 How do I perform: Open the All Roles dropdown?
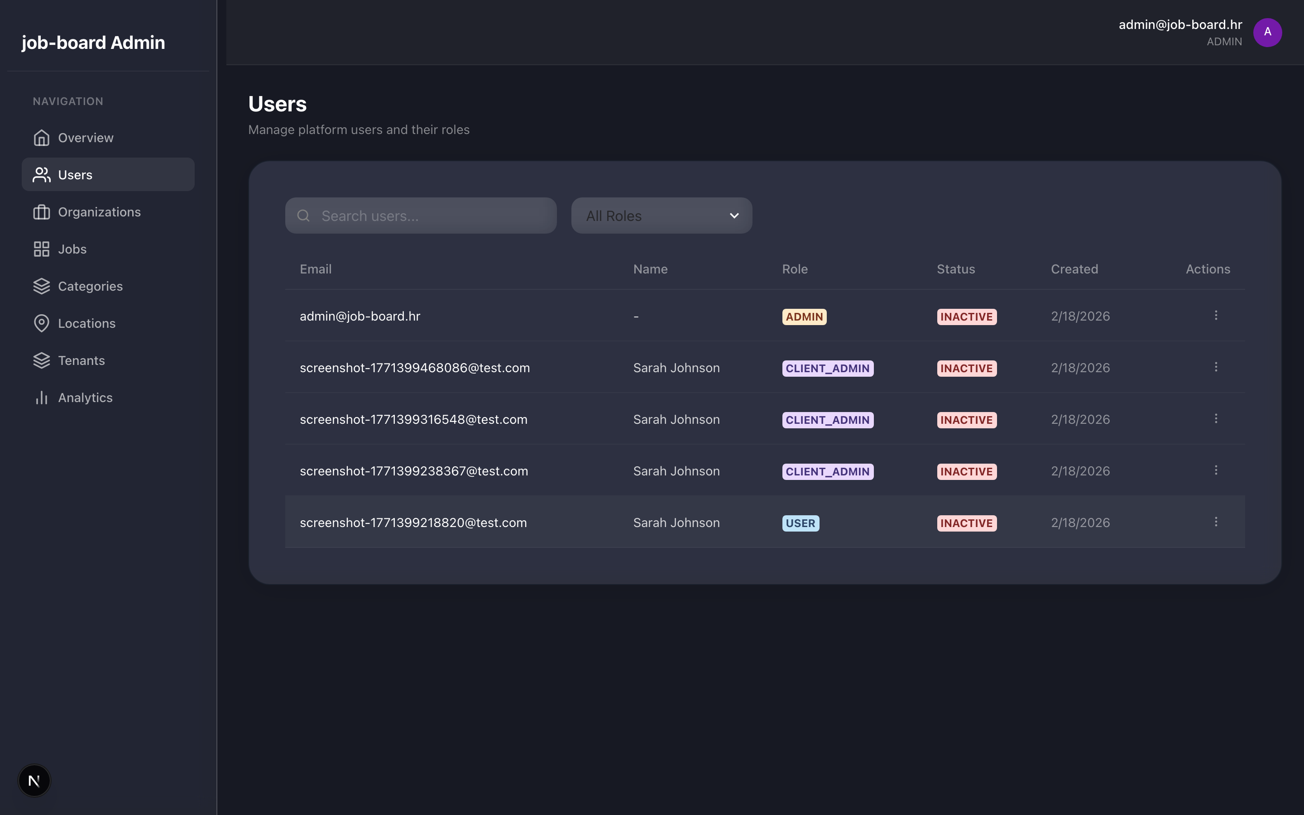661,215
